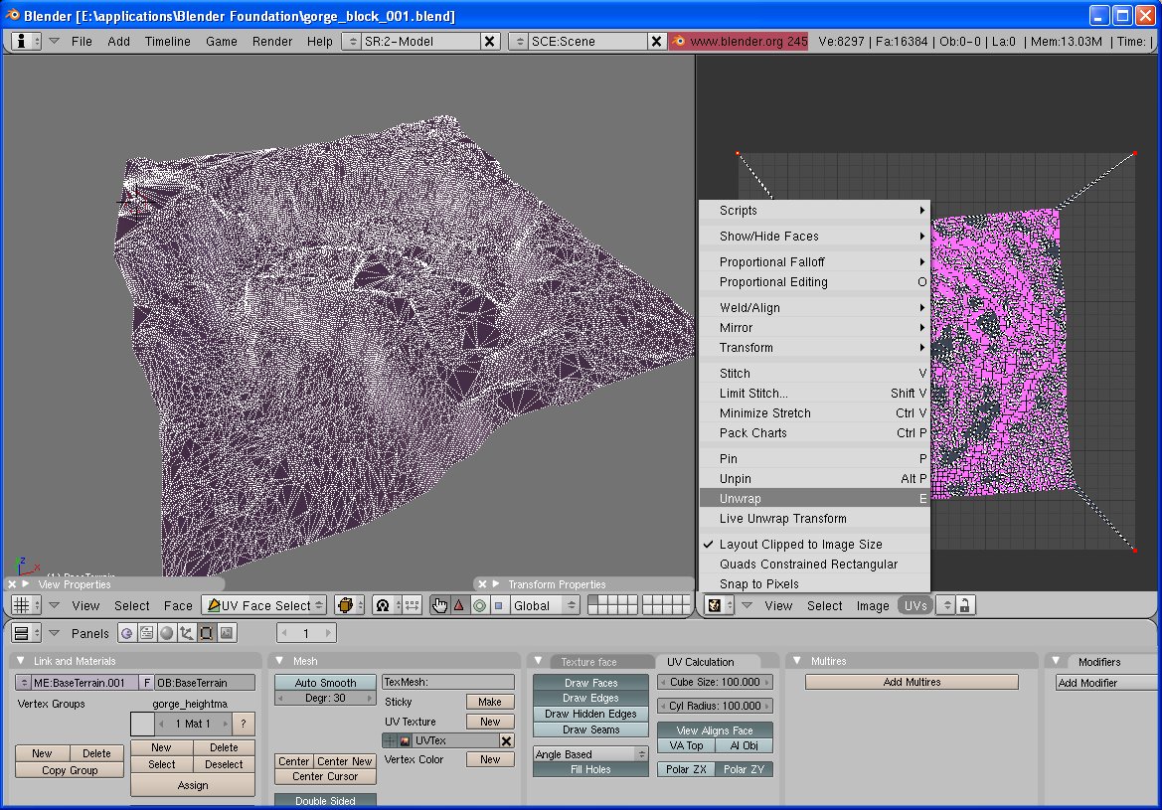Image resolution: width=1162 pixels, height=810 pixels.
Task: Toggle Layout Clipped to Image Size
Action: (800, 545)
